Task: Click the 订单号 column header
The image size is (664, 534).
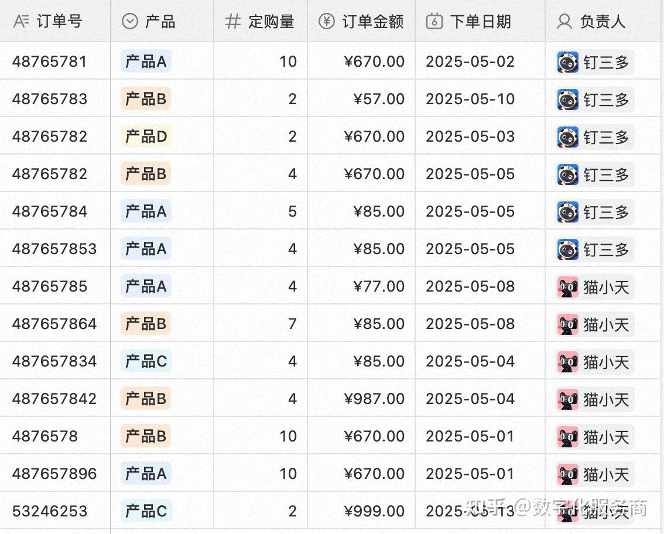Action: (x=55, y=20)
